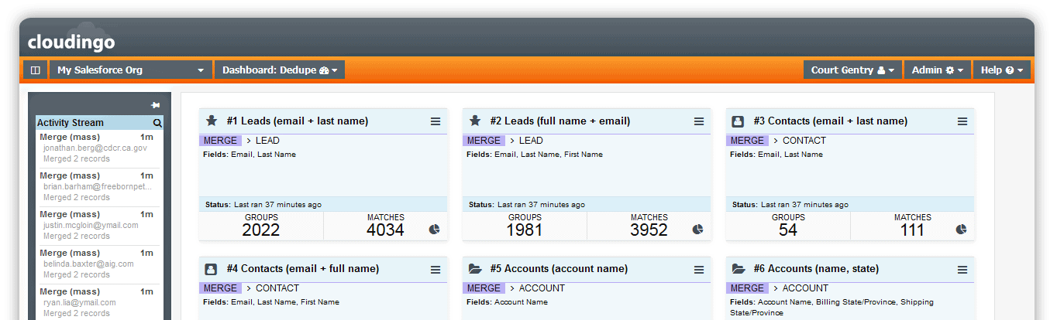Open Admin settings menu
Viewport: 1057px width, 320px height.
tap(937, 70)
